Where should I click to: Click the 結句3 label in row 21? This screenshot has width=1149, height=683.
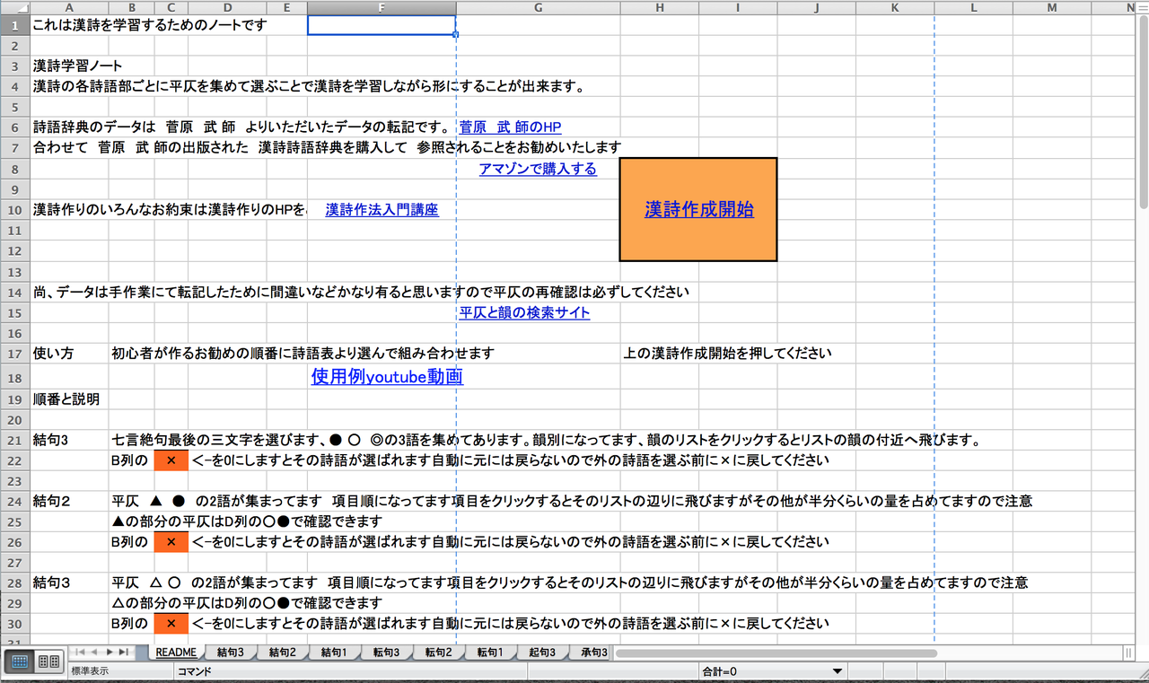51,440
